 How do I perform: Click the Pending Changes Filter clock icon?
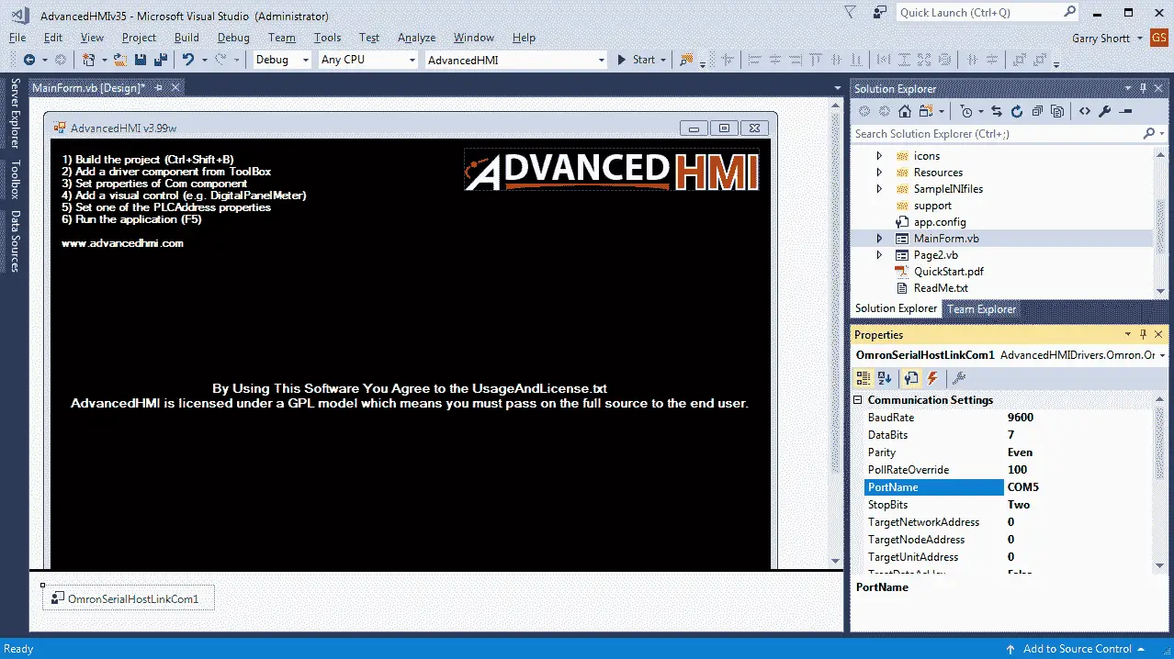coord(966,111)
